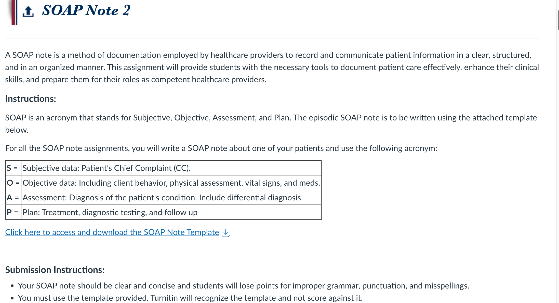Click the "Instructions:" heading
This screenshot has width=559, height=303.
coord(31,99)
